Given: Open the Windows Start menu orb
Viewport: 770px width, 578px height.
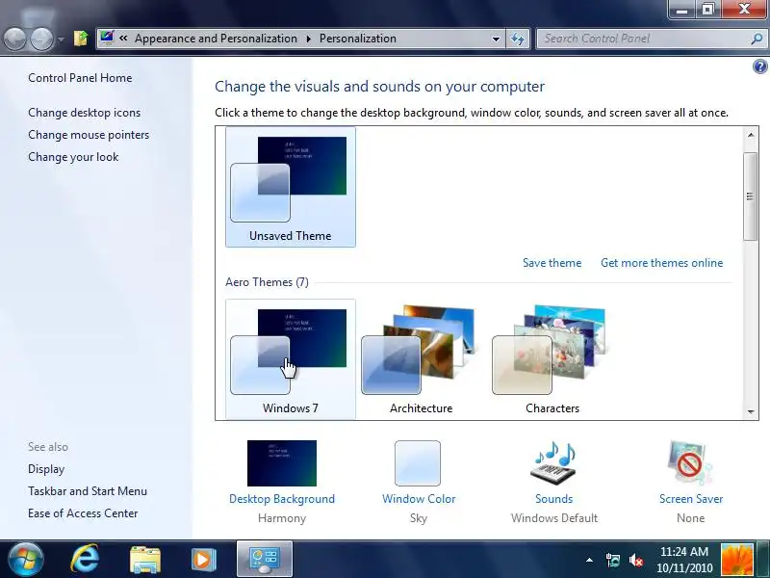Looking at the screenshot, I should (26, 560).
